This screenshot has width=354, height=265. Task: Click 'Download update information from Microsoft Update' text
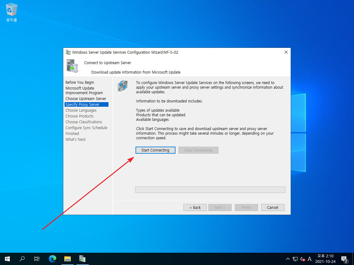coord(136,72)
